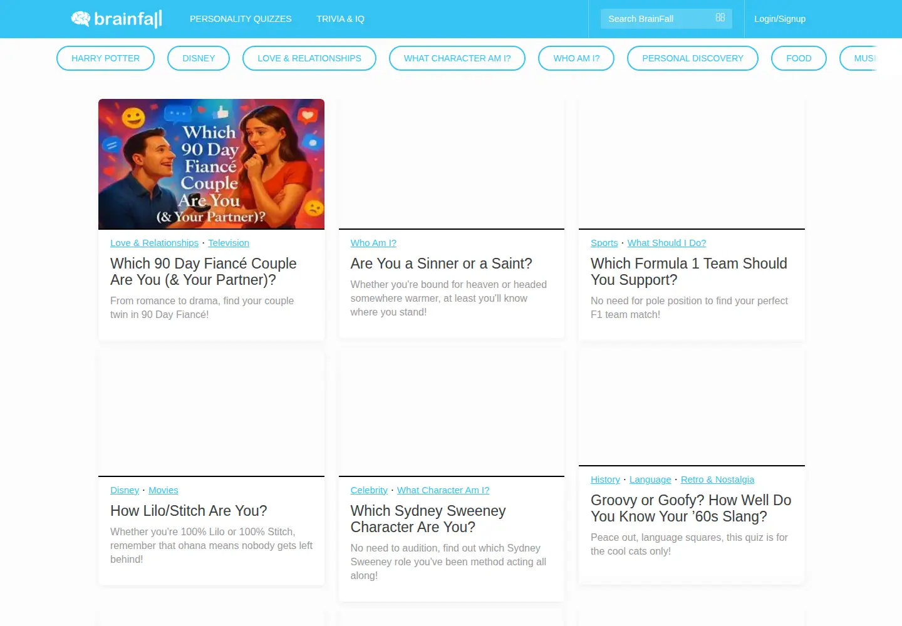Follow the History tag link
Image resolution: width=902 pixels, height=626 pixels.
[605, 480]
